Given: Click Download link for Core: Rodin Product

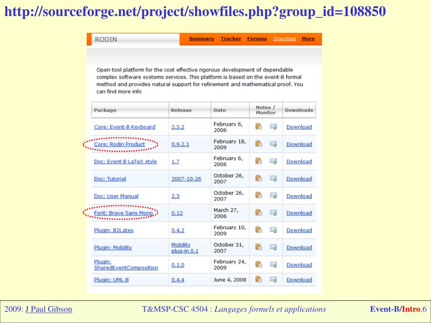Looking at the screenshot, I should pyautogui.click(x=299, y=144).
